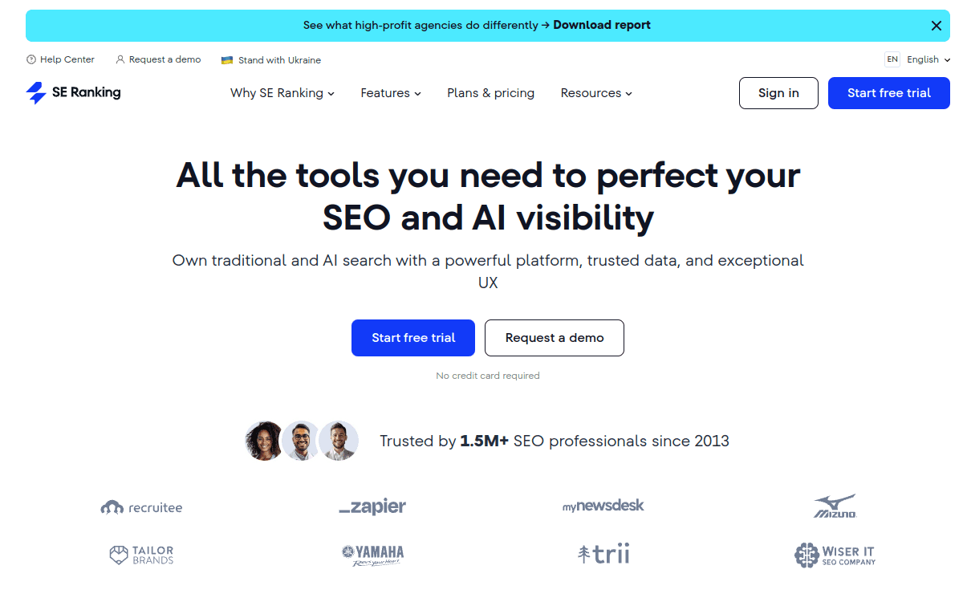Expand the Why SE Ranking dropdown
The image size is (963, 602).
pyautogui.click(x=282, y=93)
